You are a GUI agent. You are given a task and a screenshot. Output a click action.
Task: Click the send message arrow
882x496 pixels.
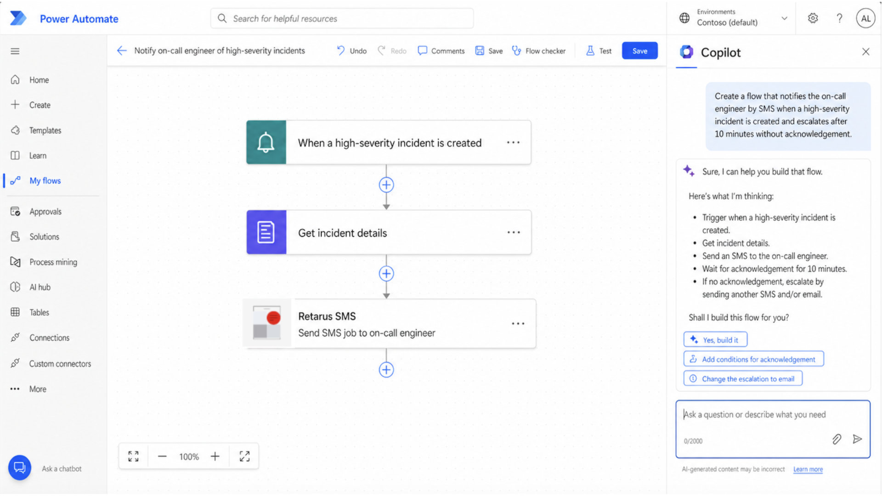(x=857, y=439)
